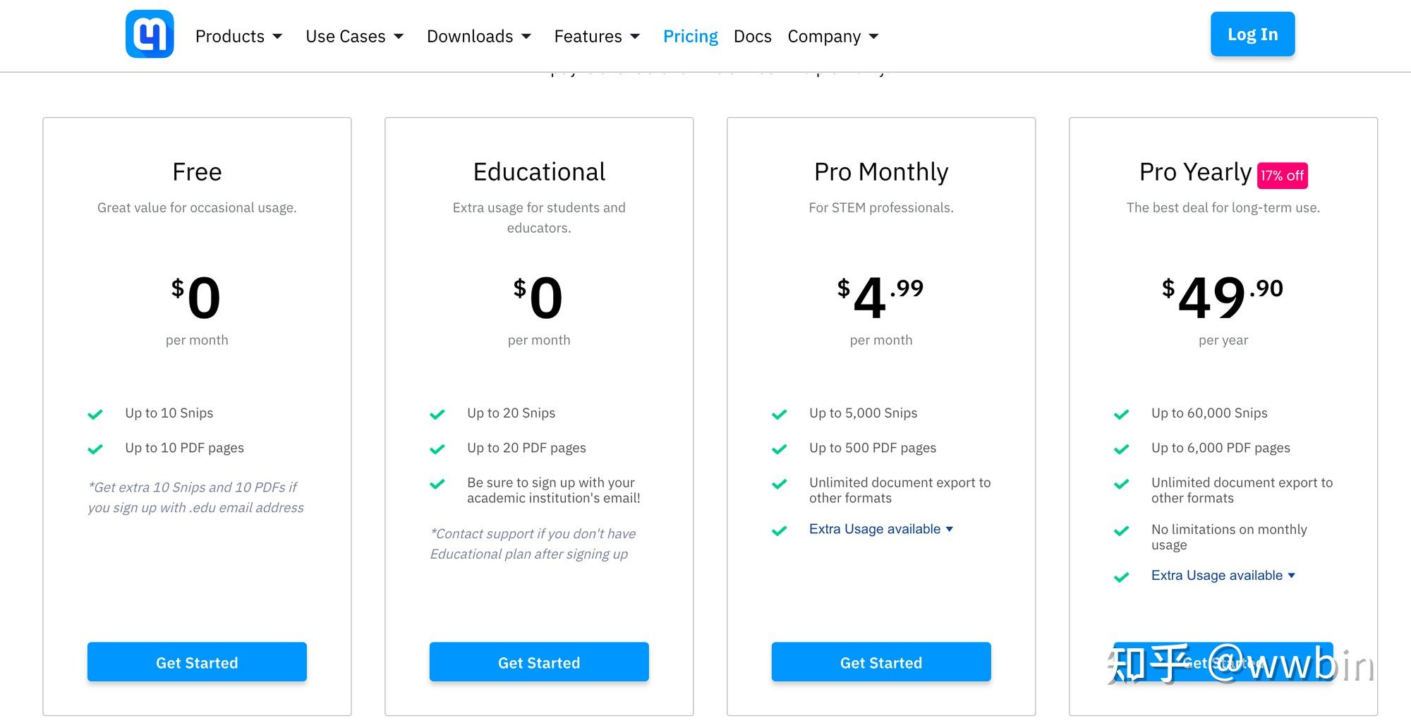Click the checkmark beside Up to 60,000 Snips
The image size is (1411, 723).
click(1122, 414)
